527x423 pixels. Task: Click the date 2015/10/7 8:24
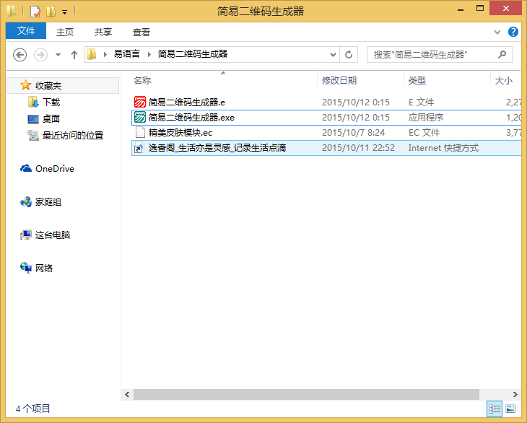tap(353, 132)
